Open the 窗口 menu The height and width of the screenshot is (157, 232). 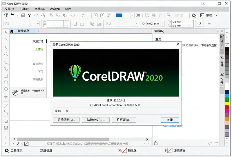click(39, 9)
